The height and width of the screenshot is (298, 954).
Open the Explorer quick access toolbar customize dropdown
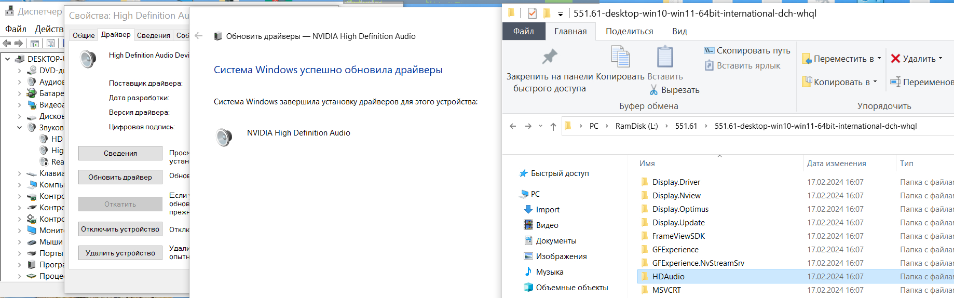click(561, 13)
